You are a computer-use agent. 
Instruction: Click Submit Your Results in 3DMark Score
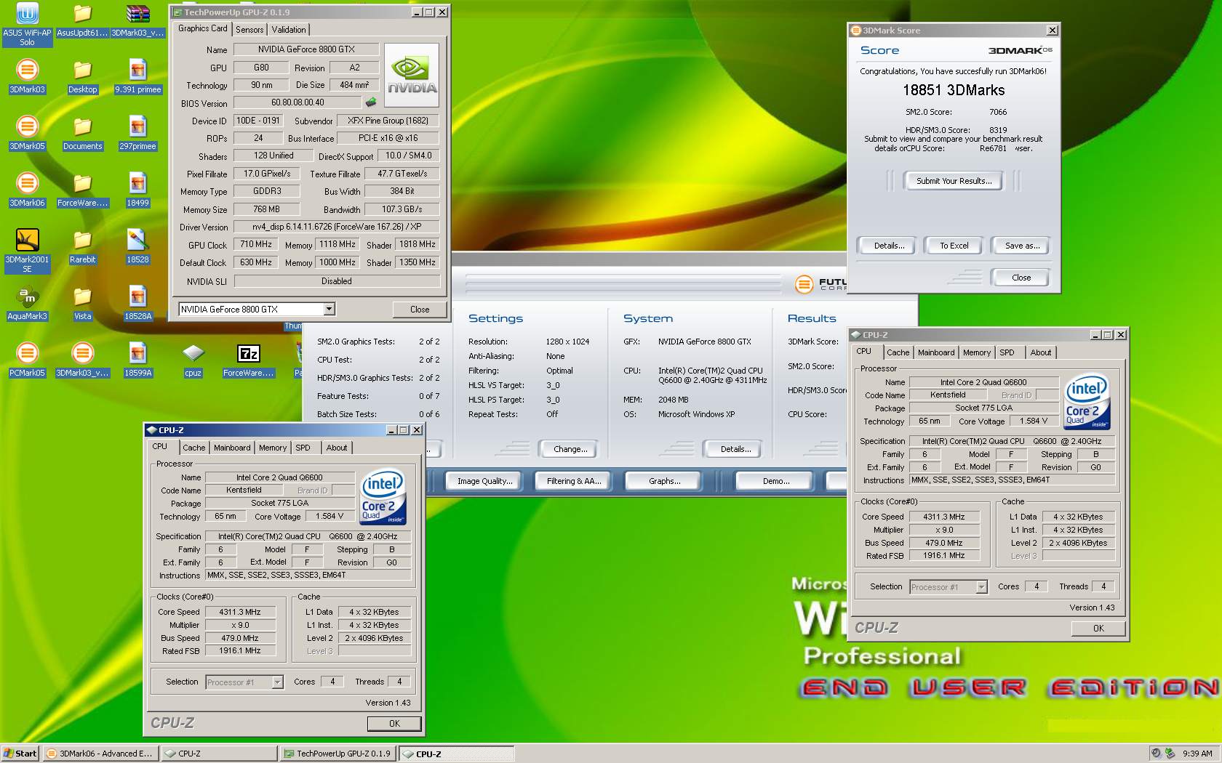point(954,181)
